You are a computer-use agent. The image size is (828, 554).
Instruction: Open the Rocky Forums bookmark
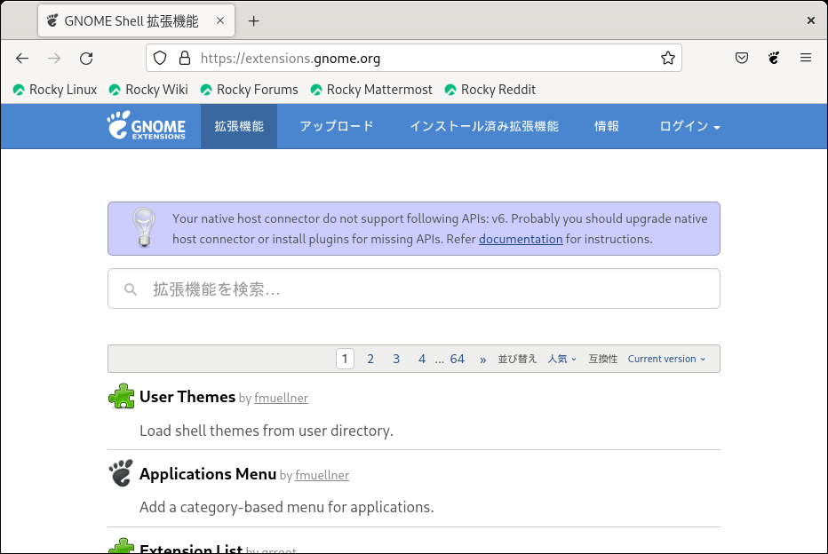250,90
